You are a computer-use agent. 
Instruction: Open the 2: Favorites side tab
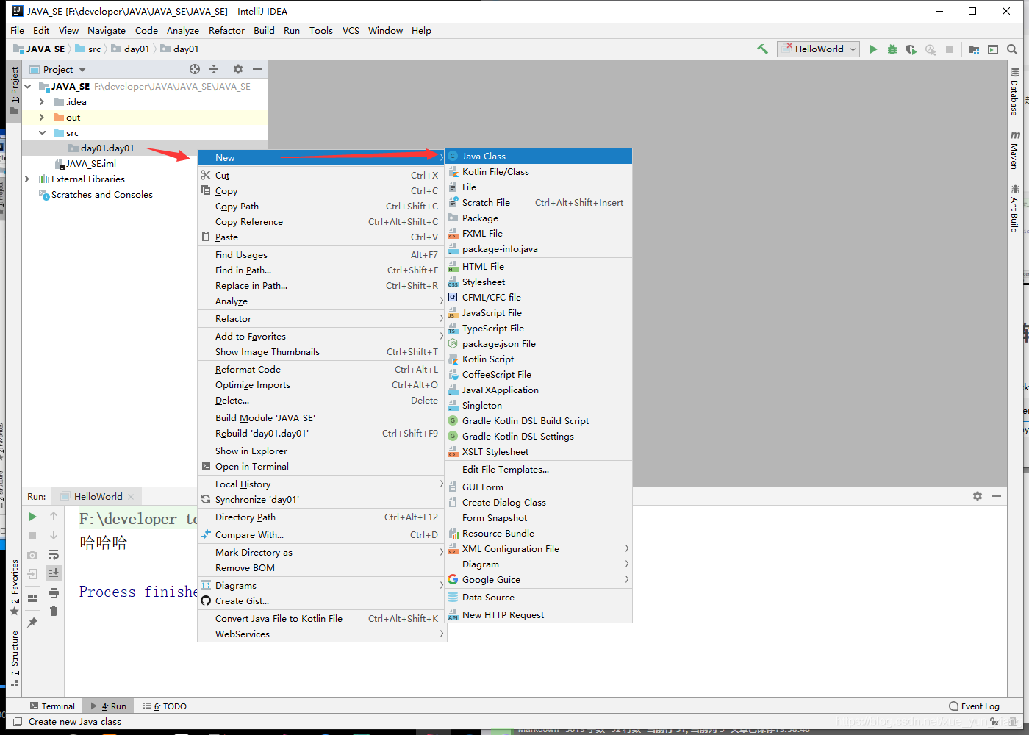[14, 587]
